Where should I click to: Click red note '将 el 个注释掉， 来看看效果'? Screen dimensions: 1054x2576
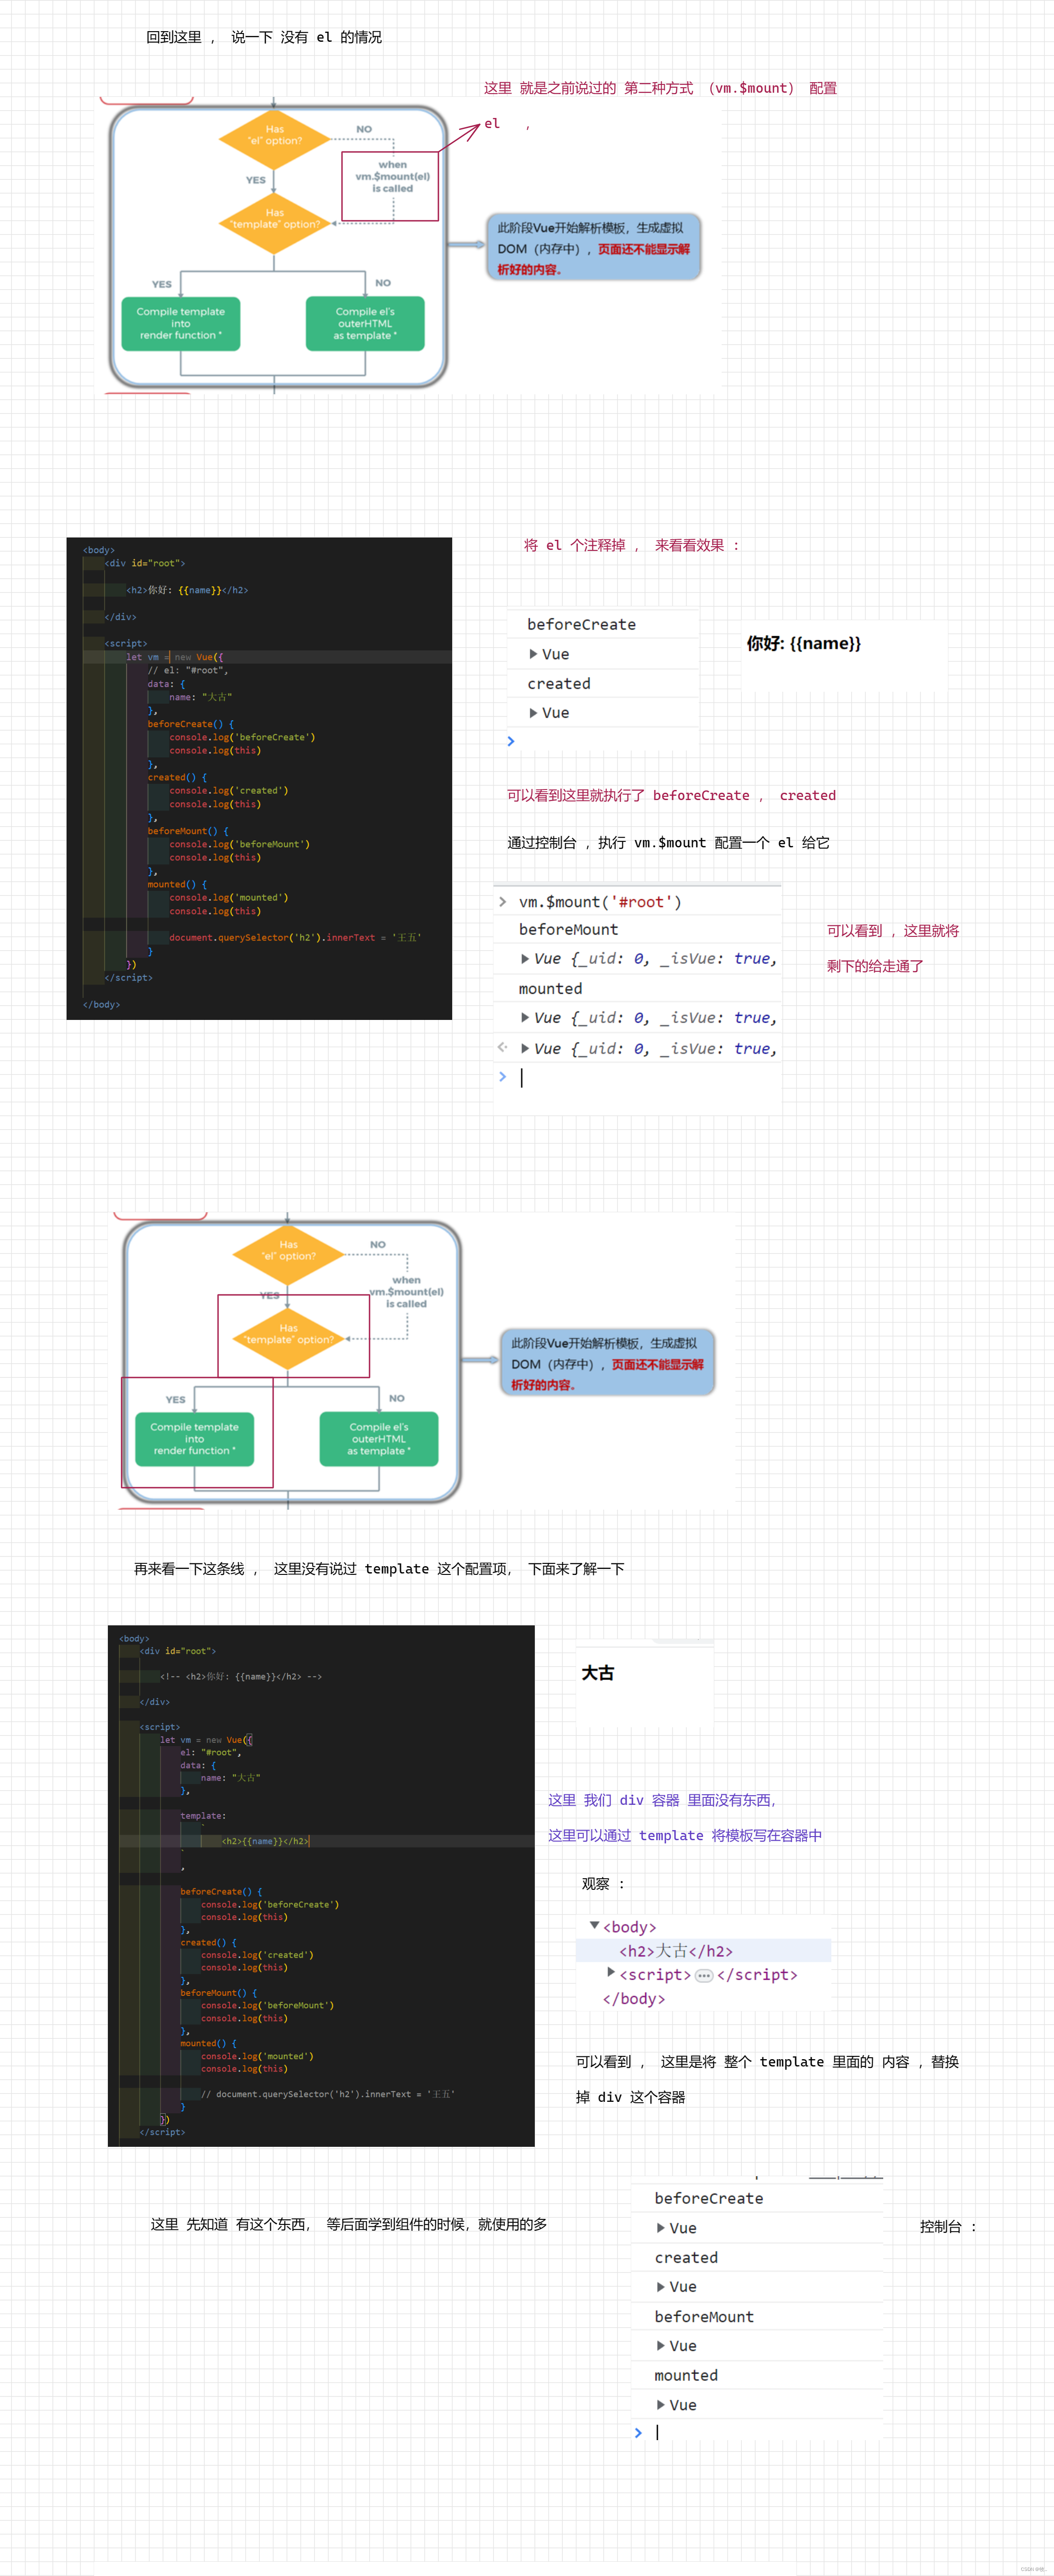click(x=632, y=546)
